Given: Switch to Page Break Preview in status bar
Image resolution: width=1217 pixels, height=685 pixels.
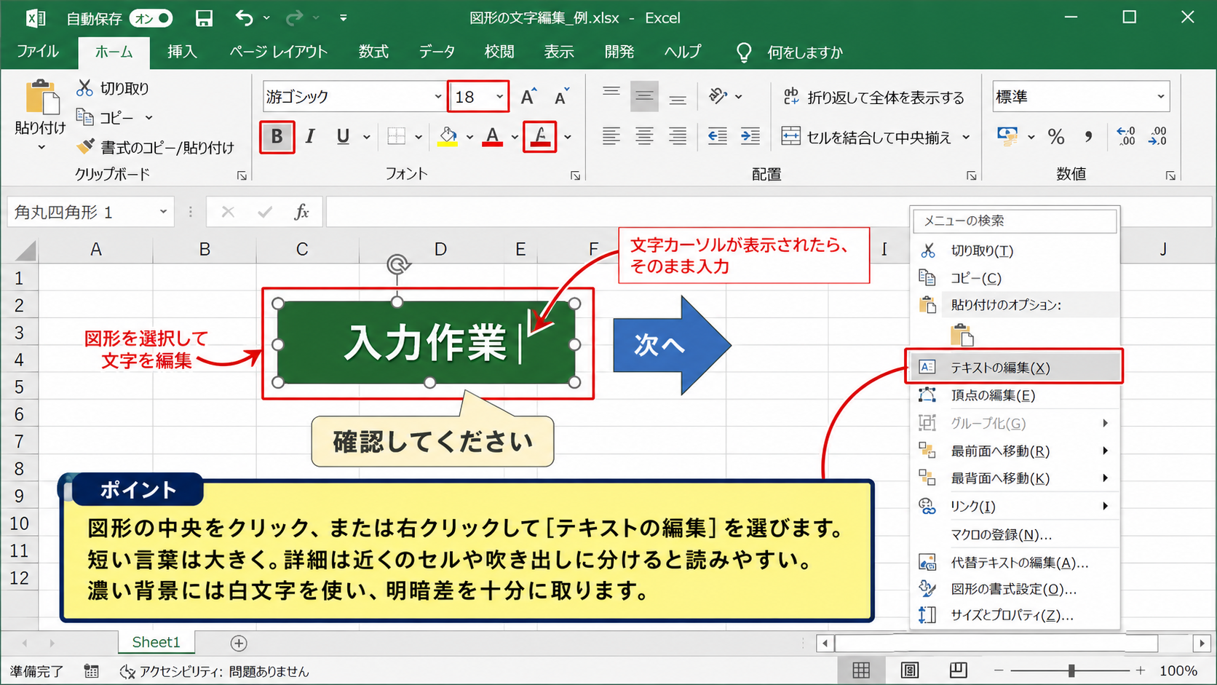Looking at the screenshot, I should [x=958, y=670].
